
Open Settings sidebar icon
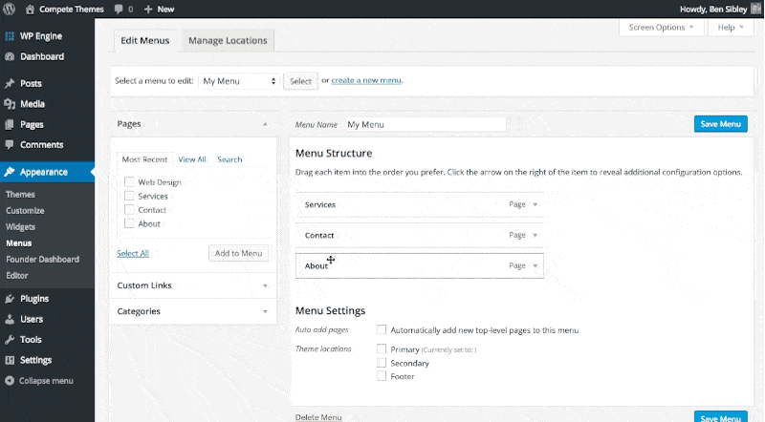(10, 360)
